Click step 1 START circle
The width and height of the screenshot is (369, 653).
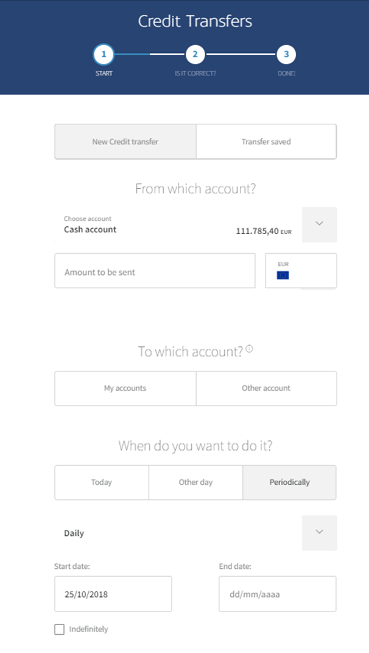tap(104, 54)
